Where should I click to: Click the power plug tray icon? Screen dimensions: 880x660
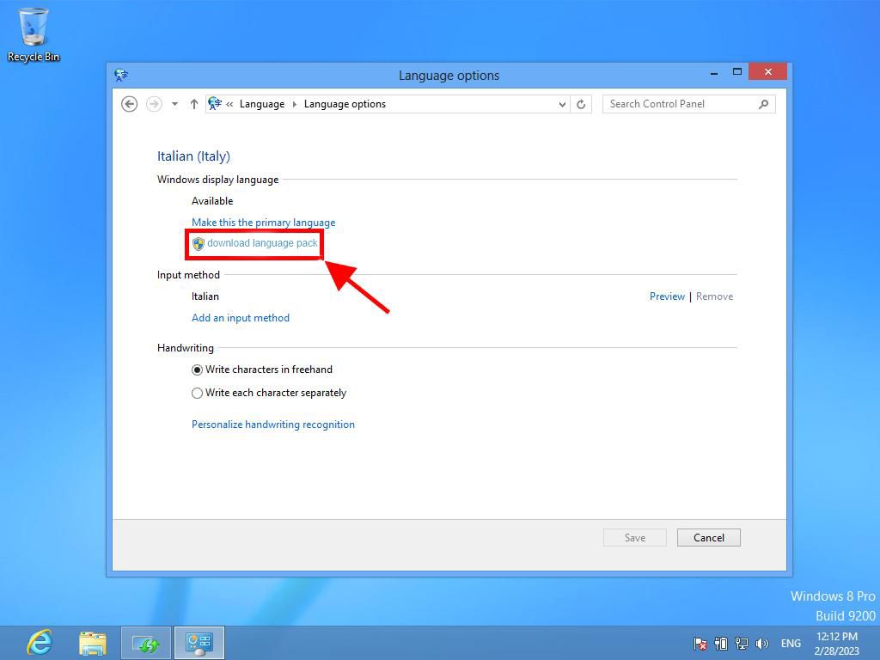coord(721,644)
